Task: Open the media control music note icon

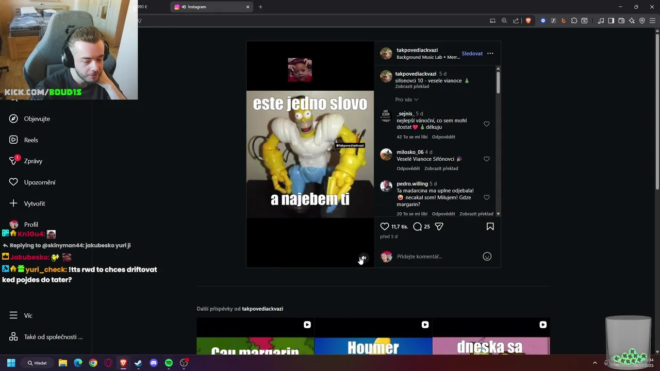Action: click(x=601, y=21)
